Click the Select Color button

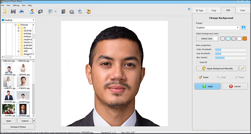click(x=207, y=38)
